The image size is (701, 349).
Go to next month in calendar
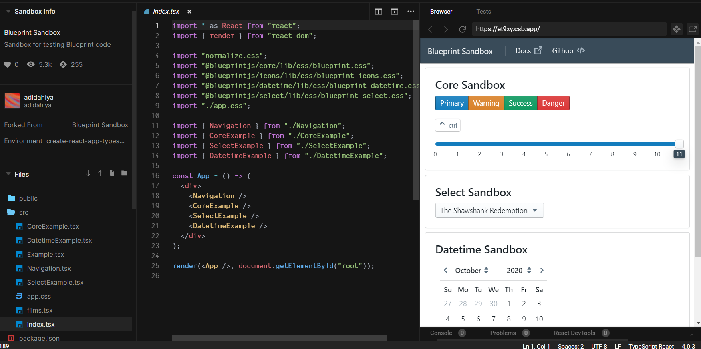542,270
